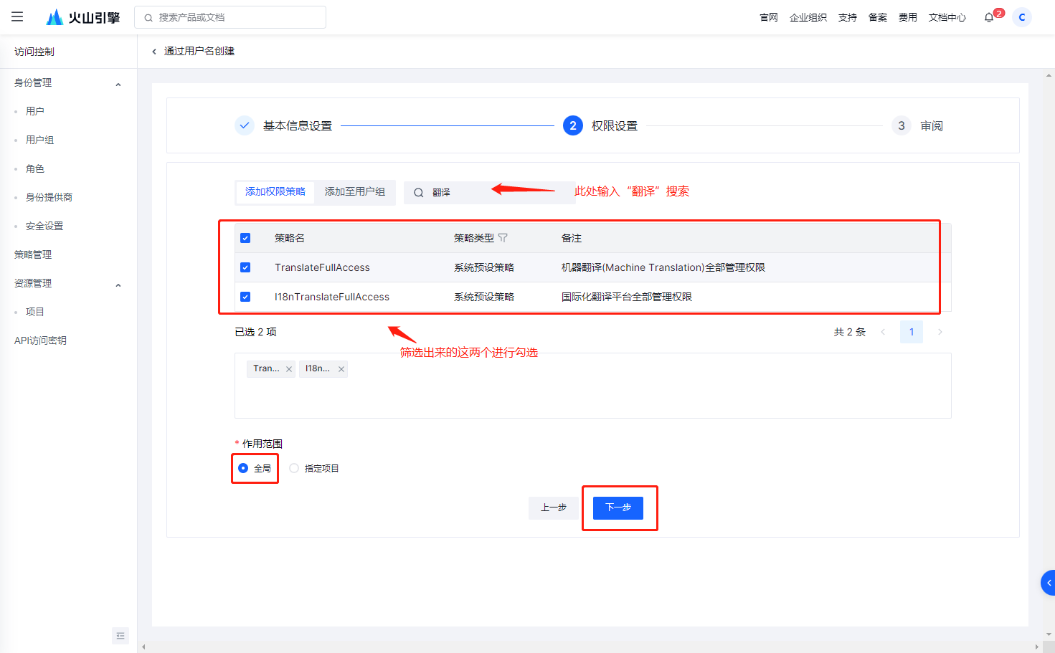Open the notification bell icon

click(x=989, y=17)
